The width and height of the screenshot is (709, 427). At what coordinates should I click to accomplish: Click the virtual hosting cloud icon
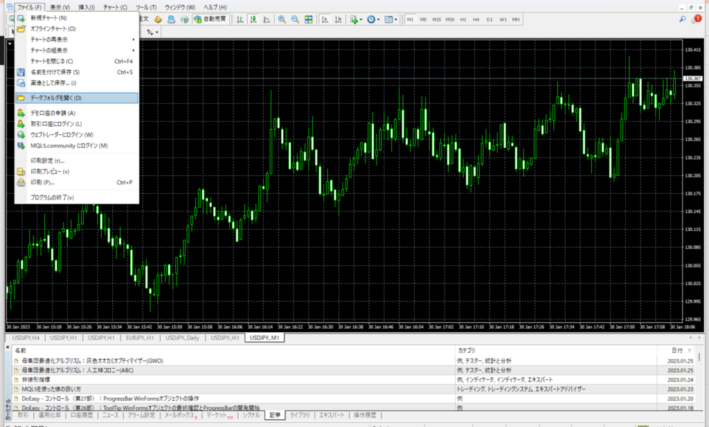[171, 19]
